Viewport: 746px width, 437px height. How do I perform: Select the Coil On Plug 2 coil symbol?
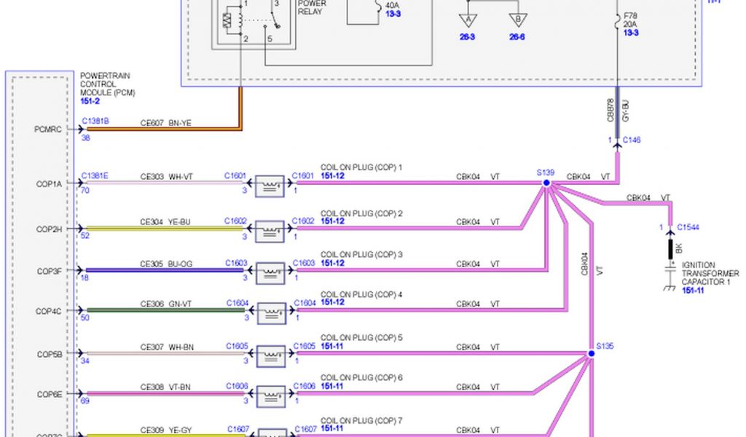pyautogui.click(x=270, y=232)
